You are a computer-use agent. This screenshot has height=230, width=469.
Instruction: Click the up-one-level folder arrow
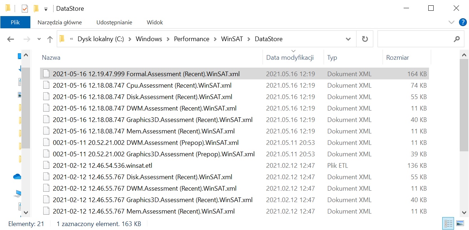pyautogui.click(x=50, y=39)
